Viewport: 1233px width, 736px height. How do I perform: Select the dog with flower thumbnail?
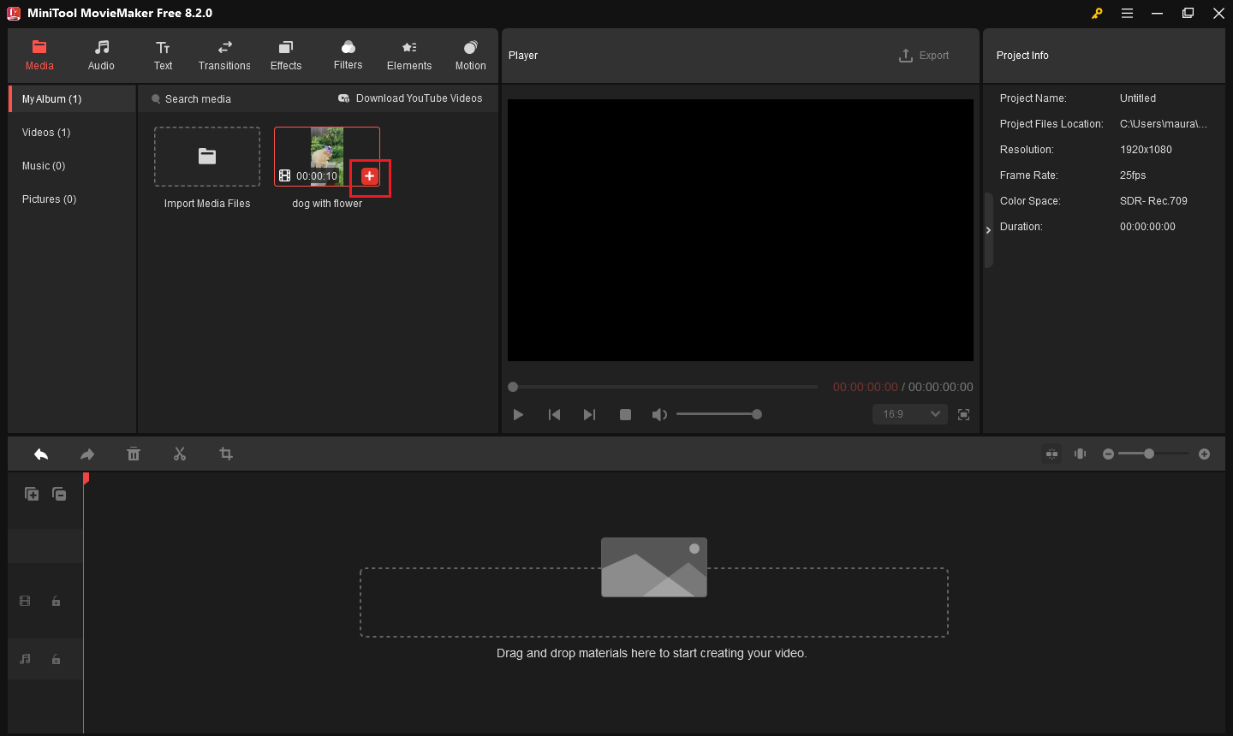[x=327, y=157]
